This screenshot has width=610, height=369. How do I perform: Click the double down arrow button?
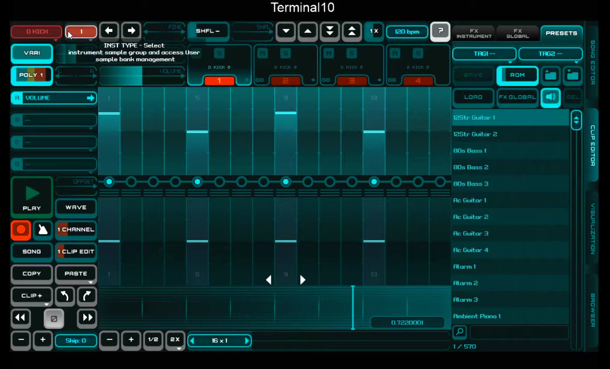tap(330, 31)
